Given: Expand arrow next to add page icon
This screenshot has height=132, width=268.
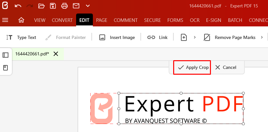Looking at the screenshot, I should (x=195, y=37).
